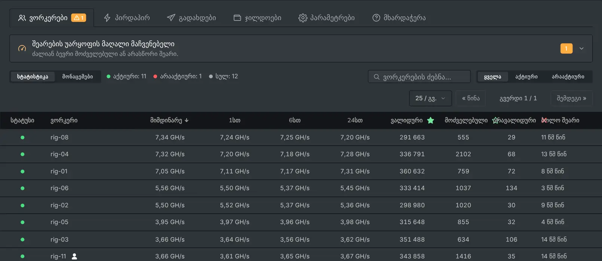
Task: Sort the table by the 24სთ column
Action: pyautogui.click(x=355, y=120)
